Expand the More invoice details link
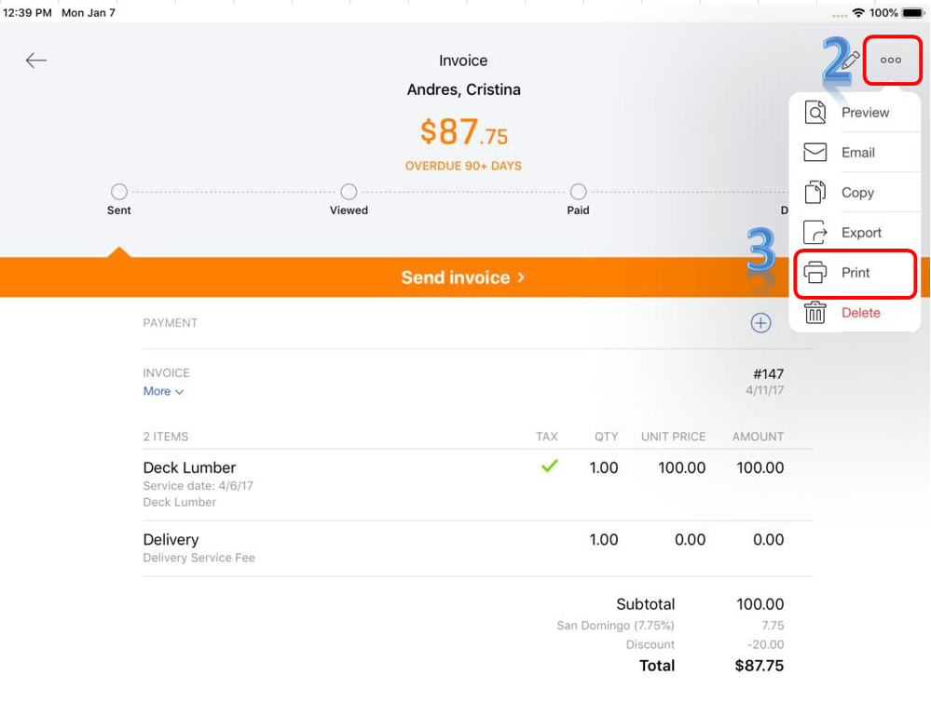The height and width of the screenshot is (702, 931). click(163, 391)
